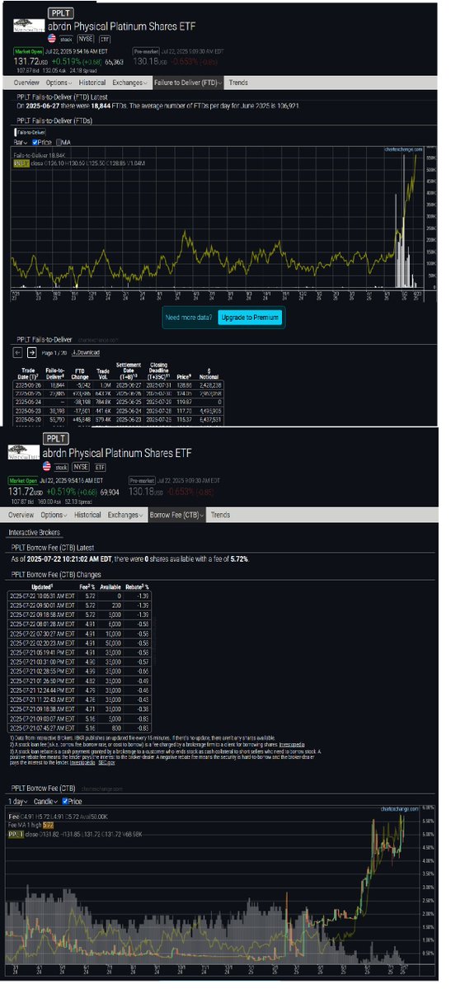This screenshot has height=989, width=451.
Task: Click the PPLT ticker badge above the FTD page title
Action: [60, 12]
